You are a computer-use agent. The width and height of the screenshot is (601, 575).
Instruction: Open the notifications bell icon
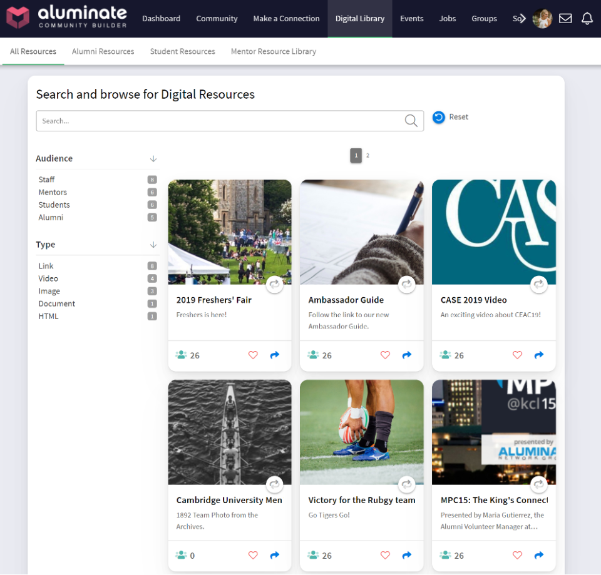coord(587,18)
